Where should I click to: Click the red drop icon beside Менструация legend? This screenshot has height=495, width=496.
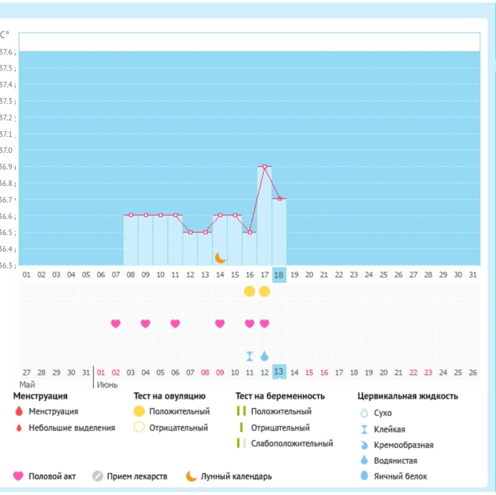pyautogui.click(x=18, y=412)
